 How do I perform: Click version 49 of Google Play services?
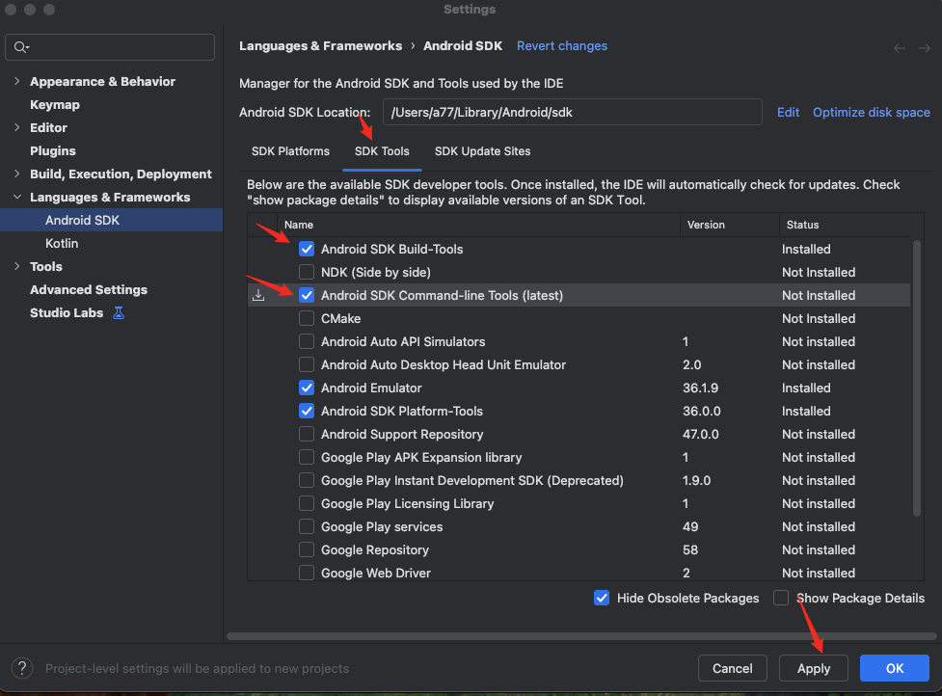pyautogui.click(x=690, y=526)
